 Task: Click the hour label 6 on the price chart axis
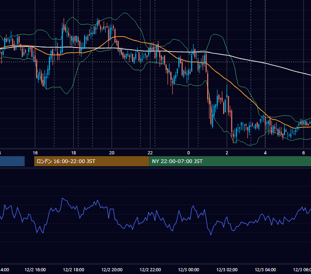point(304,153)
